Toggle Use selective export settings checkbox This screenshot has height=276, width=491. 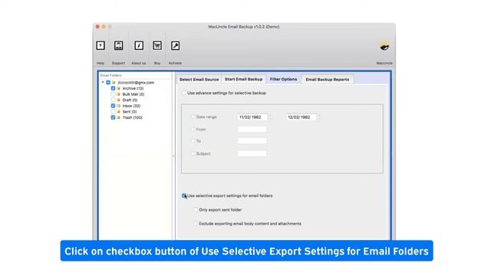184,196
